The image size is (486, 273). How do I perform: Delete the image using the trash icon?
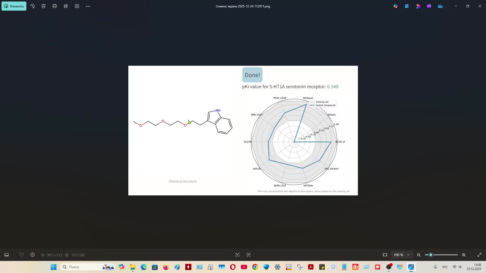click(x=43, y=6)
